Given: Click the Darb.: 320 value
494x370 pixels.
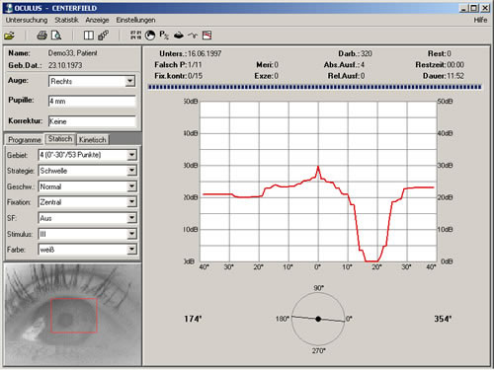Looking at the screenshot, I should (367, 53).
